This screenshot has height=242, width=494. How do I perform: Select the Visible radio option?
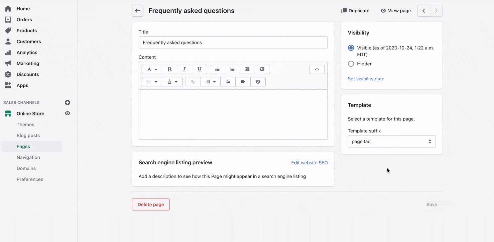point(351,48)
